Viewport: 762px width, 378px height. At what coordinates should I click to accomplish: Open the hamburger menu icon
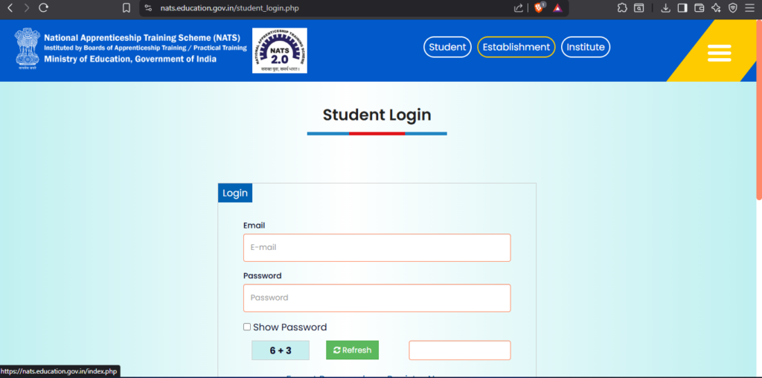tap(719, 53)
